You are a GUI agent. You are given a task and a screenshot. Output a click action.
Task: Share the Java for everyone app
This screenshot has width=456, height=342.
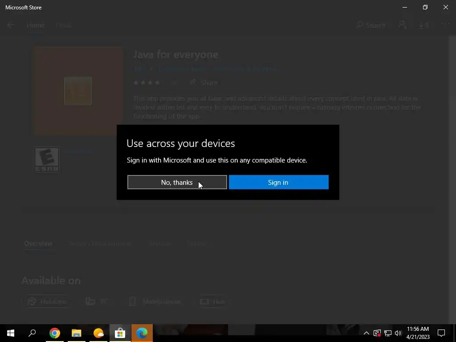tap(203, 82)
